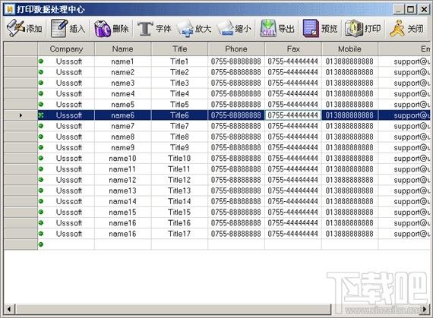This screenshot has height=318, width=433.
Task: Sort by the Company column header
Action: tap(66, 49)
